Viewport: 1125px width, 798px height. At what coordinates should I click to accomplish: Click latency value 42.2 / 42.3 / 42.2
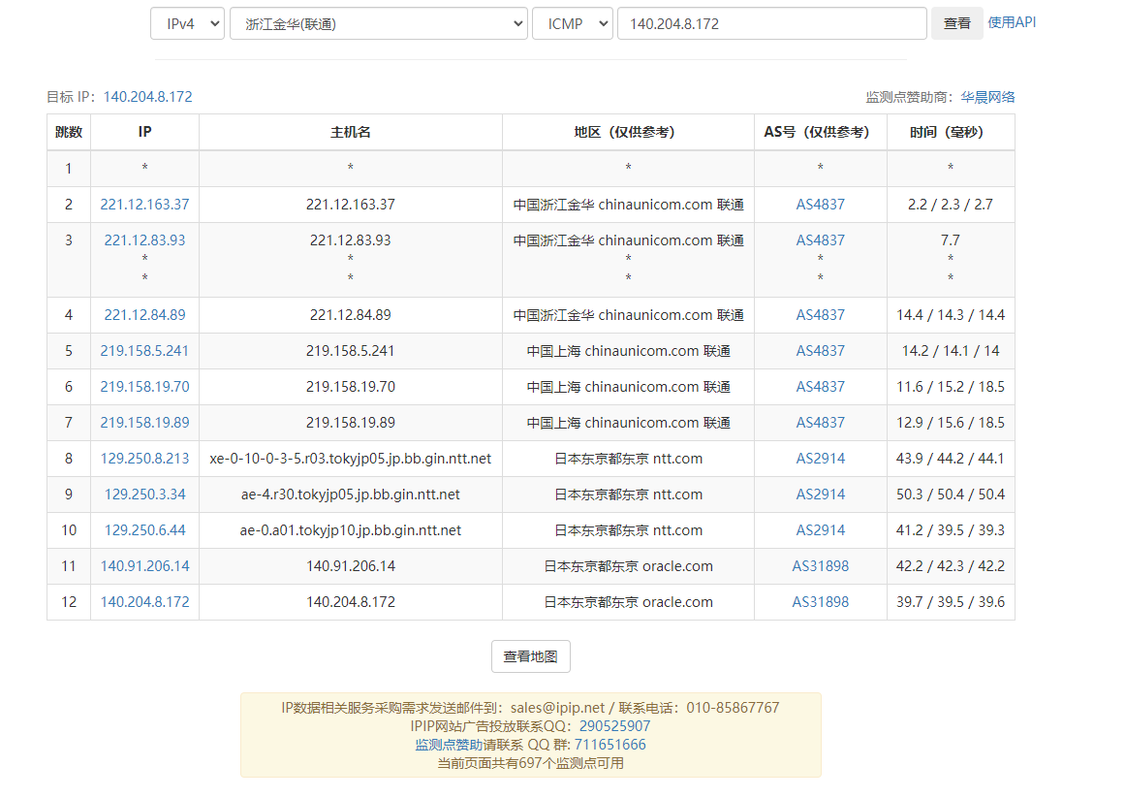click(951, 566)
